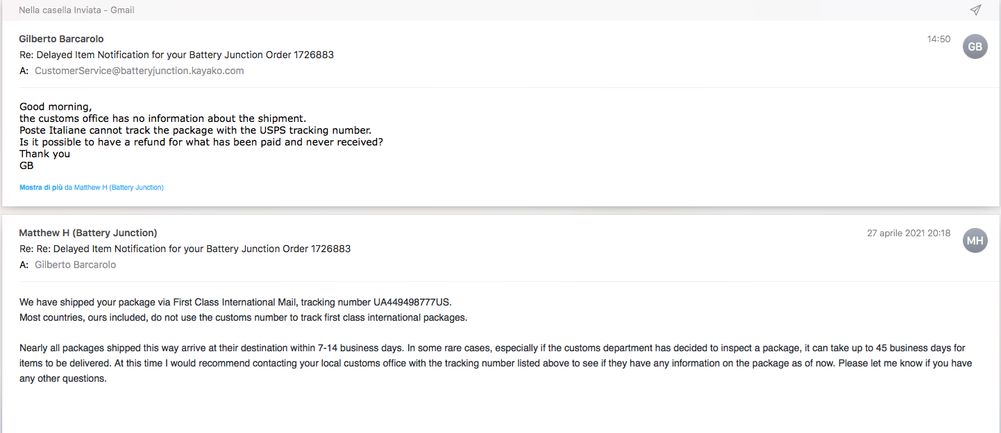Image resolution: width=1001 pixels, height=433 pixels.
Task: Click the "Nella casella Inviata - Gmail" header
Action: point(76,10)
